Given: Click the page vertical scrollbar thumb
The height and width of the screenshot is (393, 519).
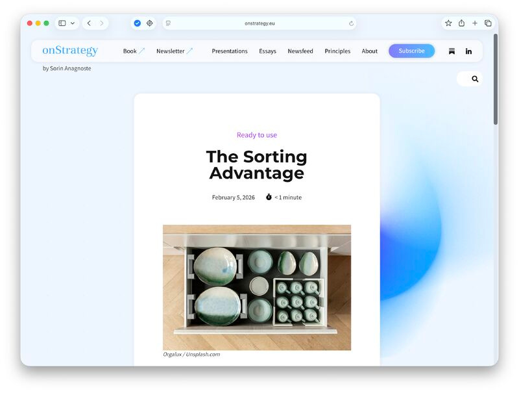Looking at the screenshot, I should pos(496,79).
